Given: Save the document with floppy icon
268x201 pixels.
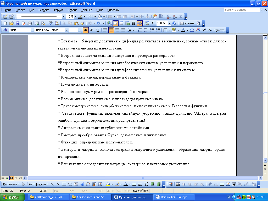Looking at the screenshot, I should 18,23.
